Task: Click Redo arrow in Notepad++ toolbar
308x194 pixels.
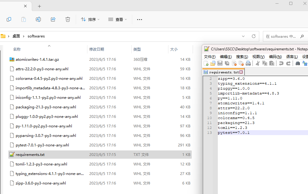Action: [x=288, y=63]
